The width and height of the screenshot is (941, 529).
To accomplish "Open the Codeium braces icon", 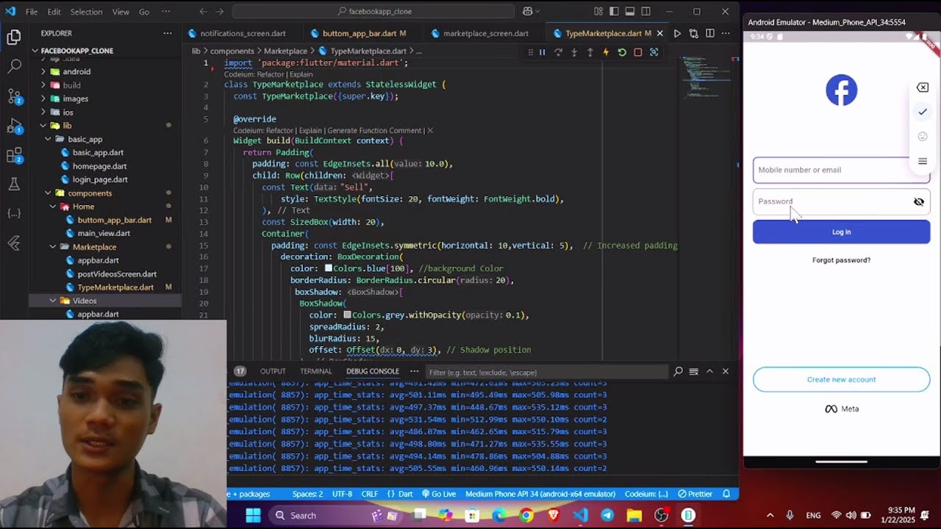I will point(14,214).
